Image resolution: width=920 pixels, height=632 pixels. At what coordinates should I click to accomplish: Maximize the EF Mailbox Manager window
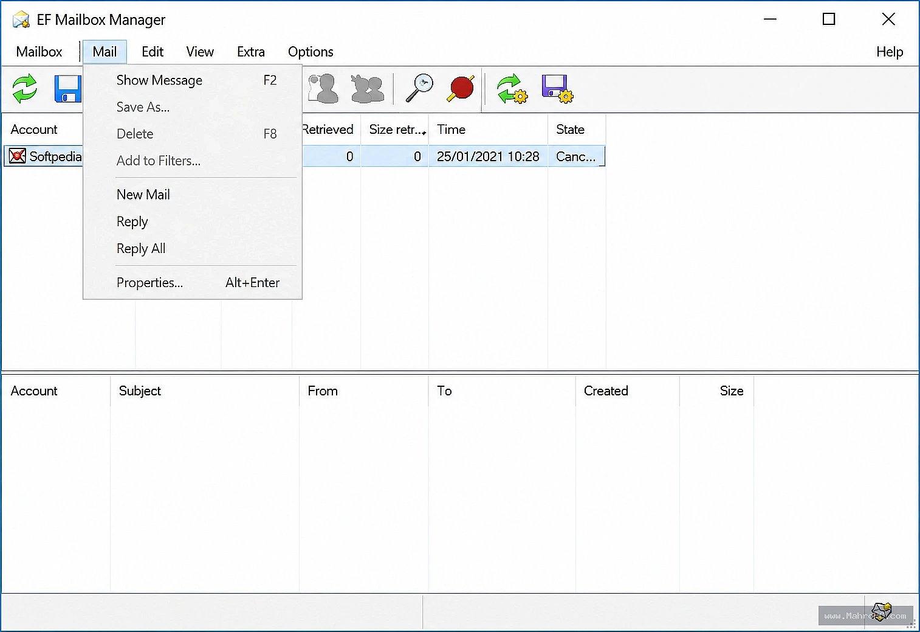click(x=829, y=19)
